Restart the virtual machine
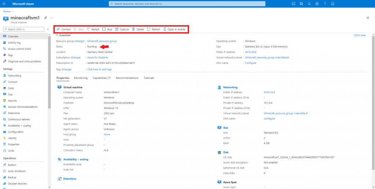Viewport: 375px width, 189px height. [93, 29]
